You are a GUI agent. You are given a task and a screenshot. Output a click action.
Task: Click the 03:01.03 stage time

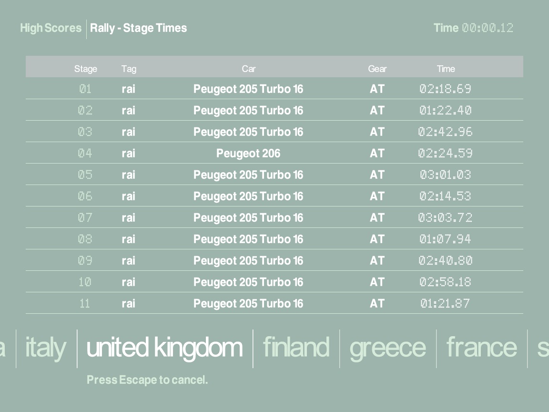pyautogui.click(x=445, y=175)
